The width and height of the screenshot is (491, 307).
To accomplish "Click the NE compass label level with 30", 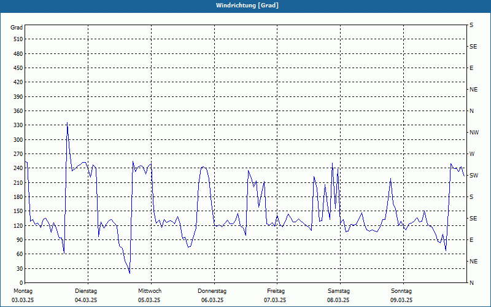I will pos(473,262).
